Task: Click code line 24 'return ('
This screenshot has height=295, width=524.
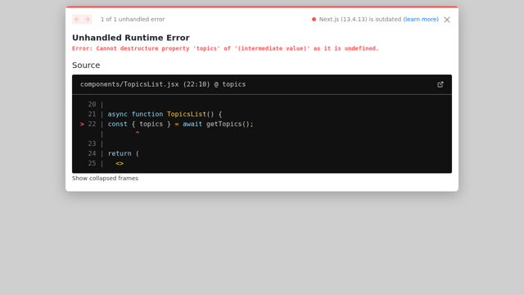Action: pyautogui.click(x=124, y=153)
